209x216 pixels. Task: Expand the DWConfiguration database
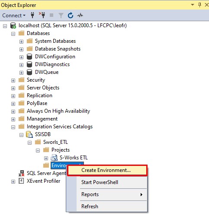click(21, 57)
